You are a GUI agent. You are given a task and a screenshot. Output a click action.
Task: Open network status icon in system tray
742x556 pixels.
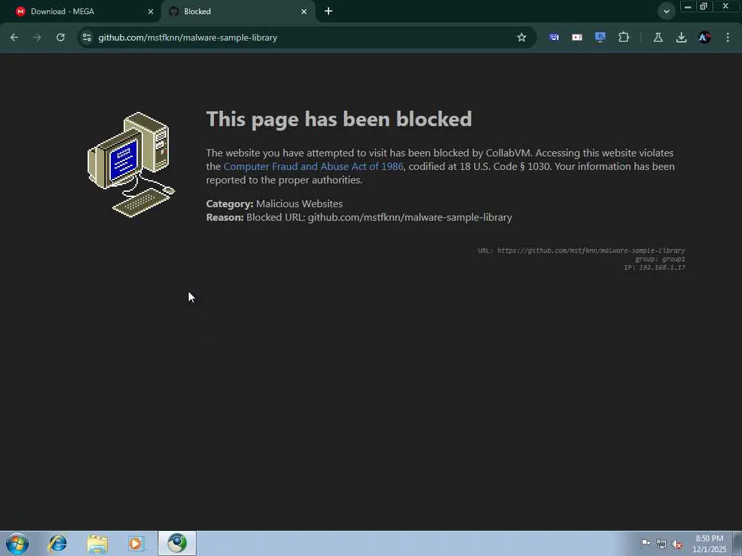[x=661, y=544]
